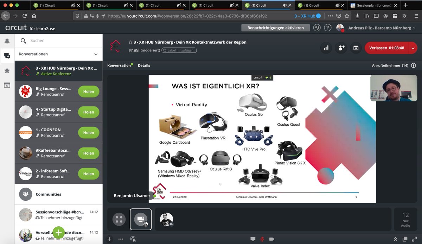Open Vorstellungsrunde #bcn conversation

coord(59,235)
